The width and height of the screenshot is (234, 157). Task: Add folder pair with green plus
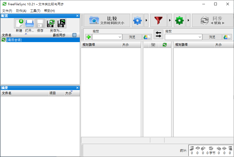tap(89, 37)
